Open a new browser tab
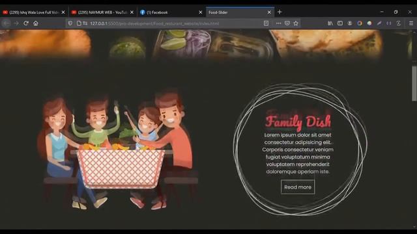Screen dimensions: 417x234 pos(280,12)
